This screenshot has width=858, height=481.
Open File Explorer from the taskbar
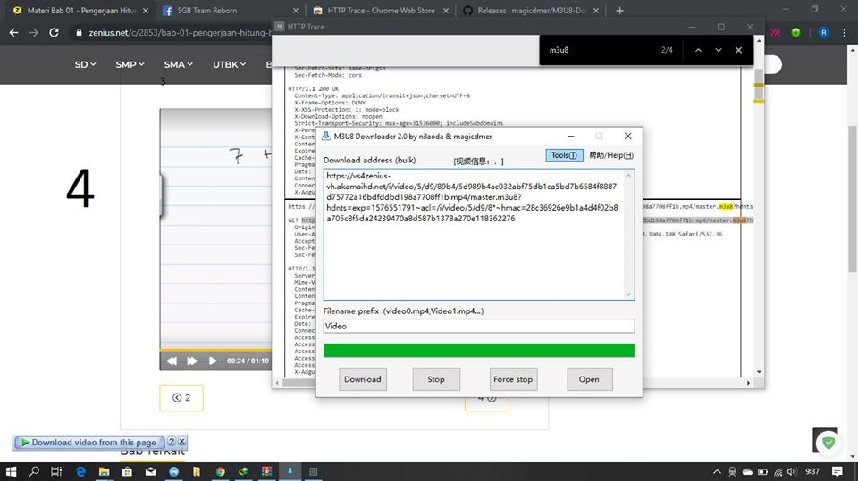click(104, 471)
